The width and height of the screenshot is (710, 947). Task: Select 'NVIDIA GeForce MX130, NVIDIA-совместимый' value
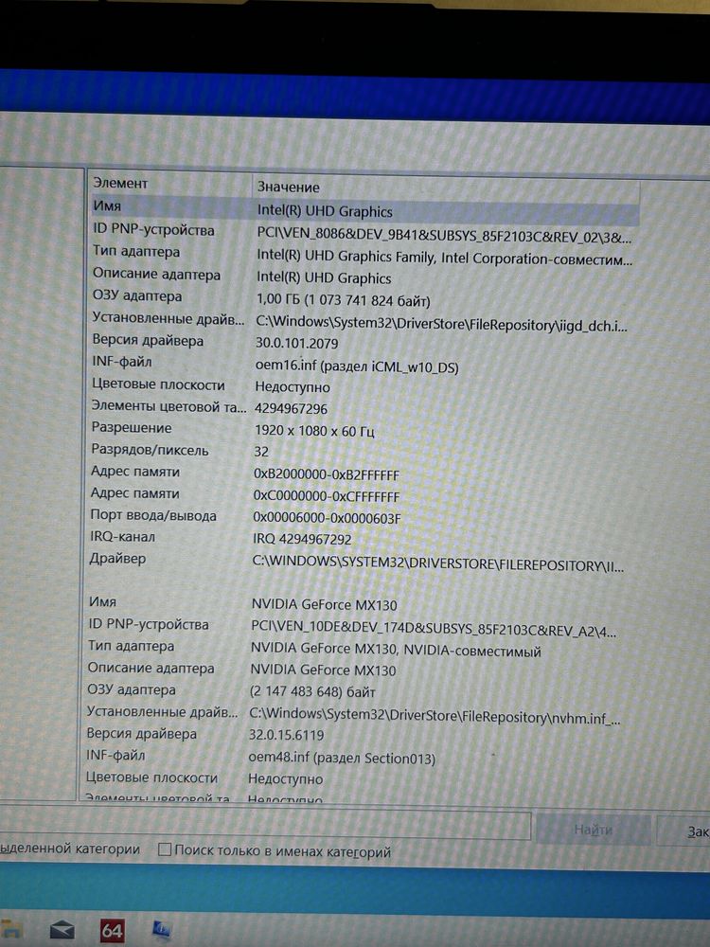click(x=396, y=651)
